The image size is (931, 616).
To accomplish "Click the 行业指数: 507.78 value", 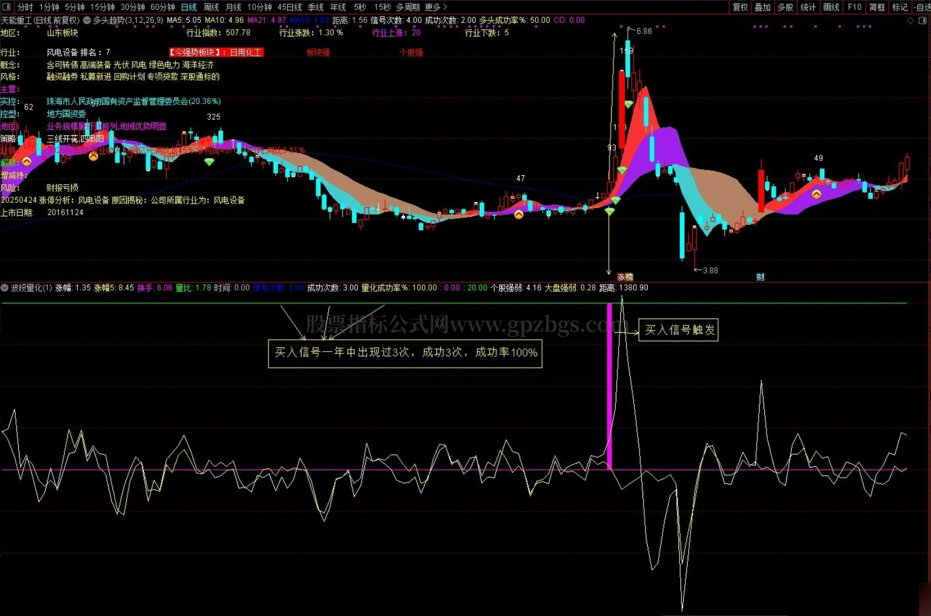I will point(218,33).
